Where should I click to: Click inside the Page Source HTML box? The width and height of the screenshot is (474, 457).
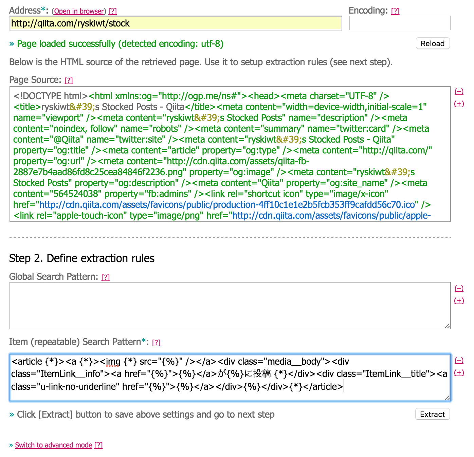pyautogui.click(x=230, y=154)
